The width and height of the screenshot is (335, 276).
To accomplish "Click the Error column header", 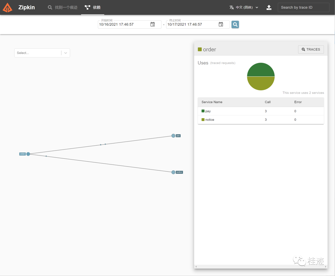I will click(298, 102).
